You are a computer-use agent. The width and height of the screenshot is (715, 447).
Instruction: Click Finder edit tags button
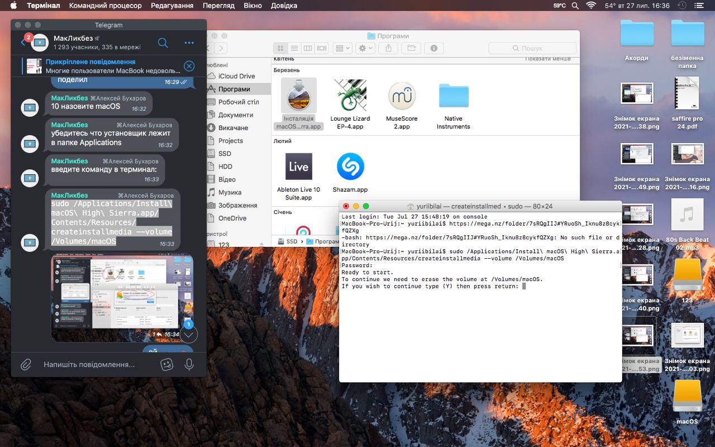[411, 48]
